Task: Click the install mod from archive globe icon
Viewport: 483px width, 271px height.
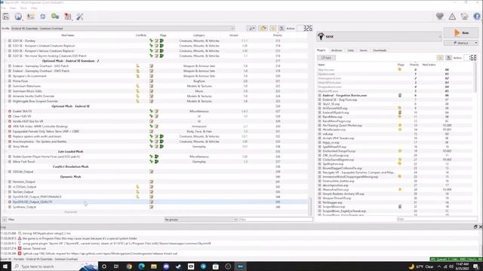Action: 18,17
